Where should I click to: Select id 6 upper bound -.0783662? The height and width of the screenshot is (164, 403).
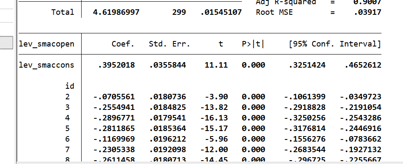(361, 139)
